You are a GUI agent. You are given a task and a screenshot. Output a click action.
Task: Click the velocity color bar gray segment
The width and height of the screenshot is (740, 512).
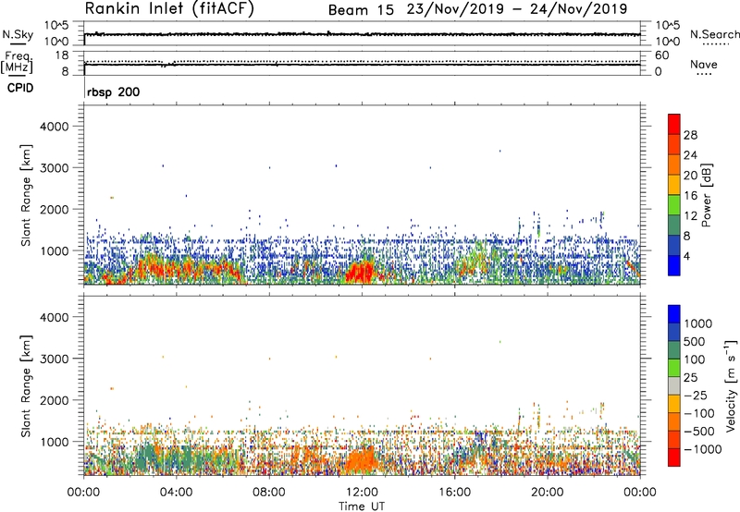[674, 386]
